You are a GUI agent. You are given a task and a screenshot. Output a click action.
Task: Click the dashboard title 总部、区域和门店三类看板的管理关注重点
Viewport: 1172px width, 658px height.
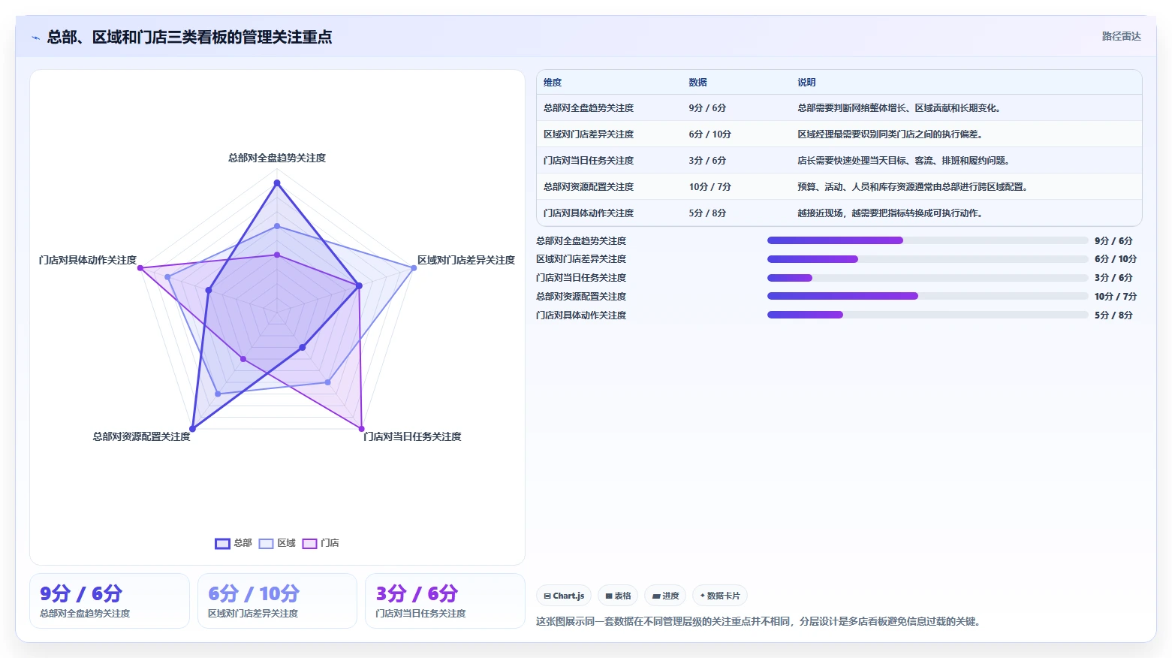189,37
